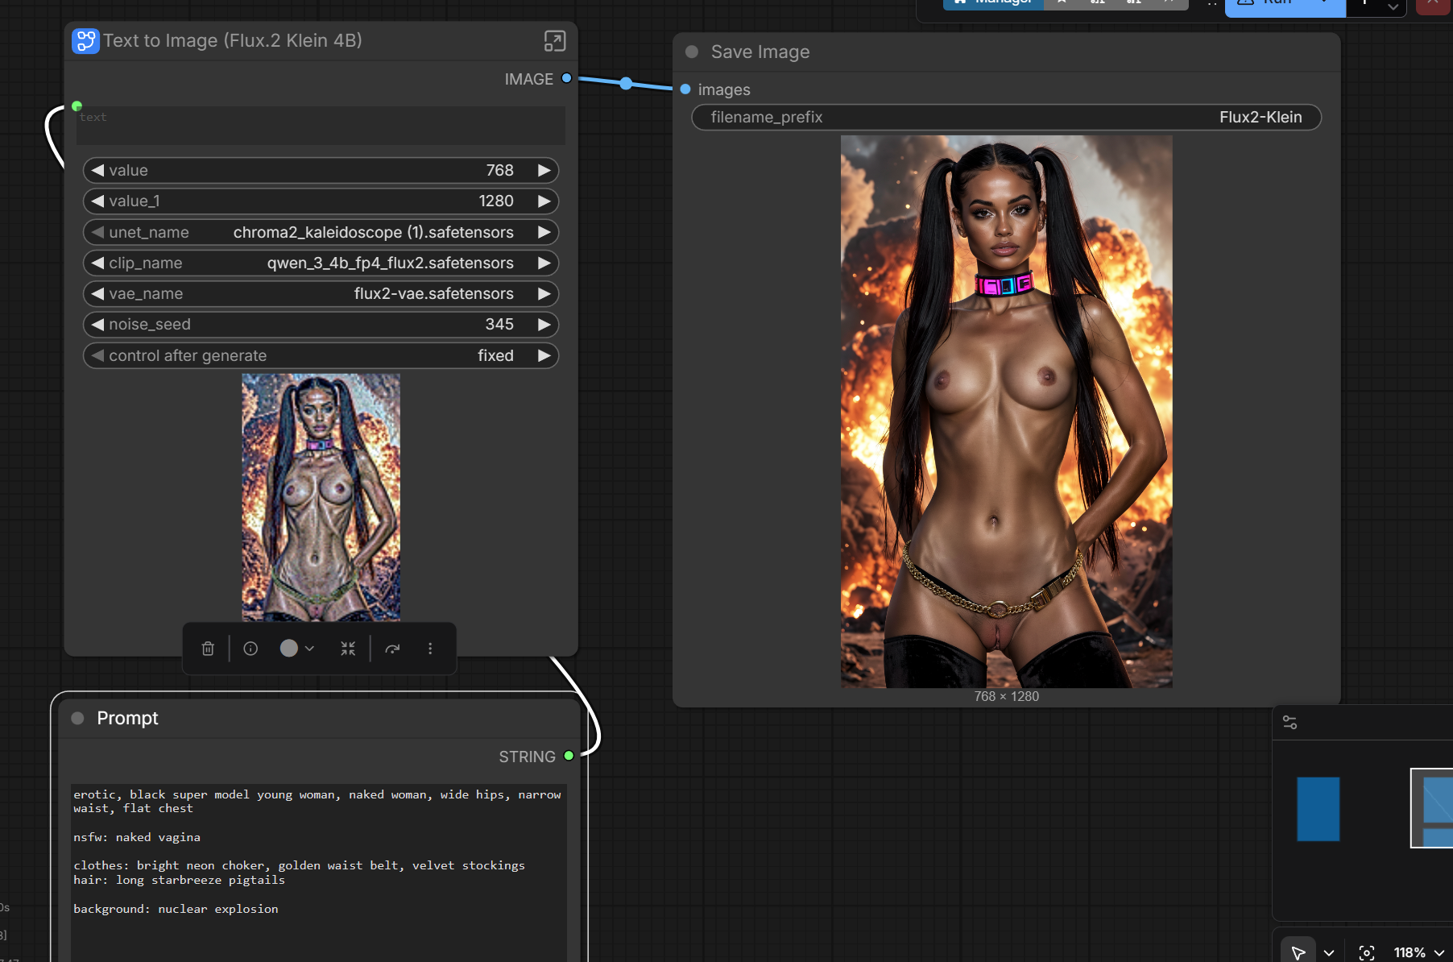This screenshot has height=962, width=1453.
Task: Toggle collapse dot on the Prompt node
Action: tap(77, 718)
